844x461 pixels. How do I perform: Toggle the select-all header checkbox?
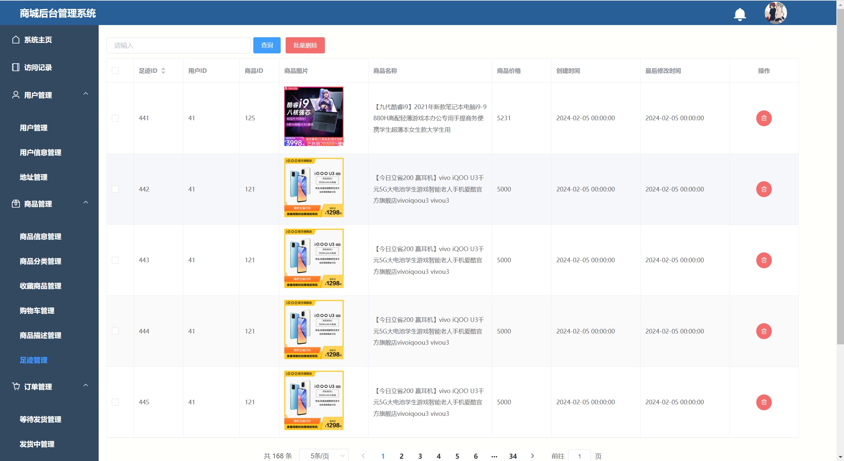click(x=115, y=71)
